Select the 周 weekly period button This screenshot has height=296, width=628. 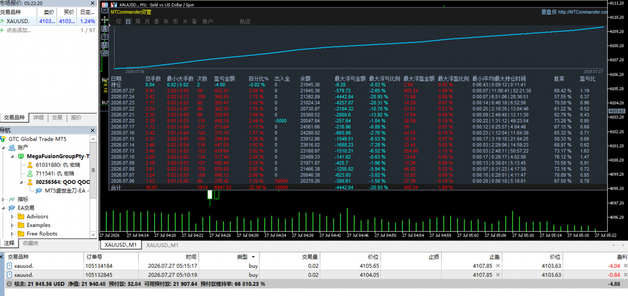coord(138,21)
